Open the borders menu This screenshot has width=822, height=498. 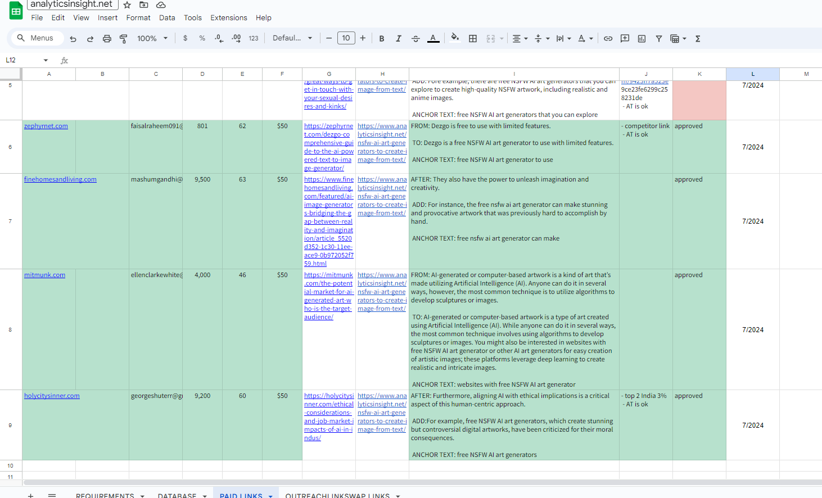point(473,38)
